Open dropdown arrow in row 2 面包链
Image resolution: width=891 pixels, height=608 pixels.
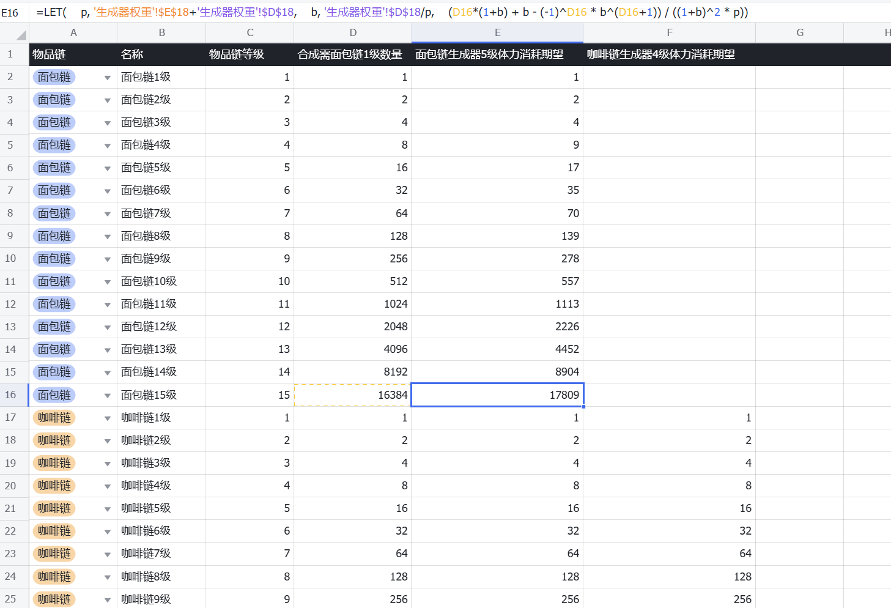click(108, 78)
